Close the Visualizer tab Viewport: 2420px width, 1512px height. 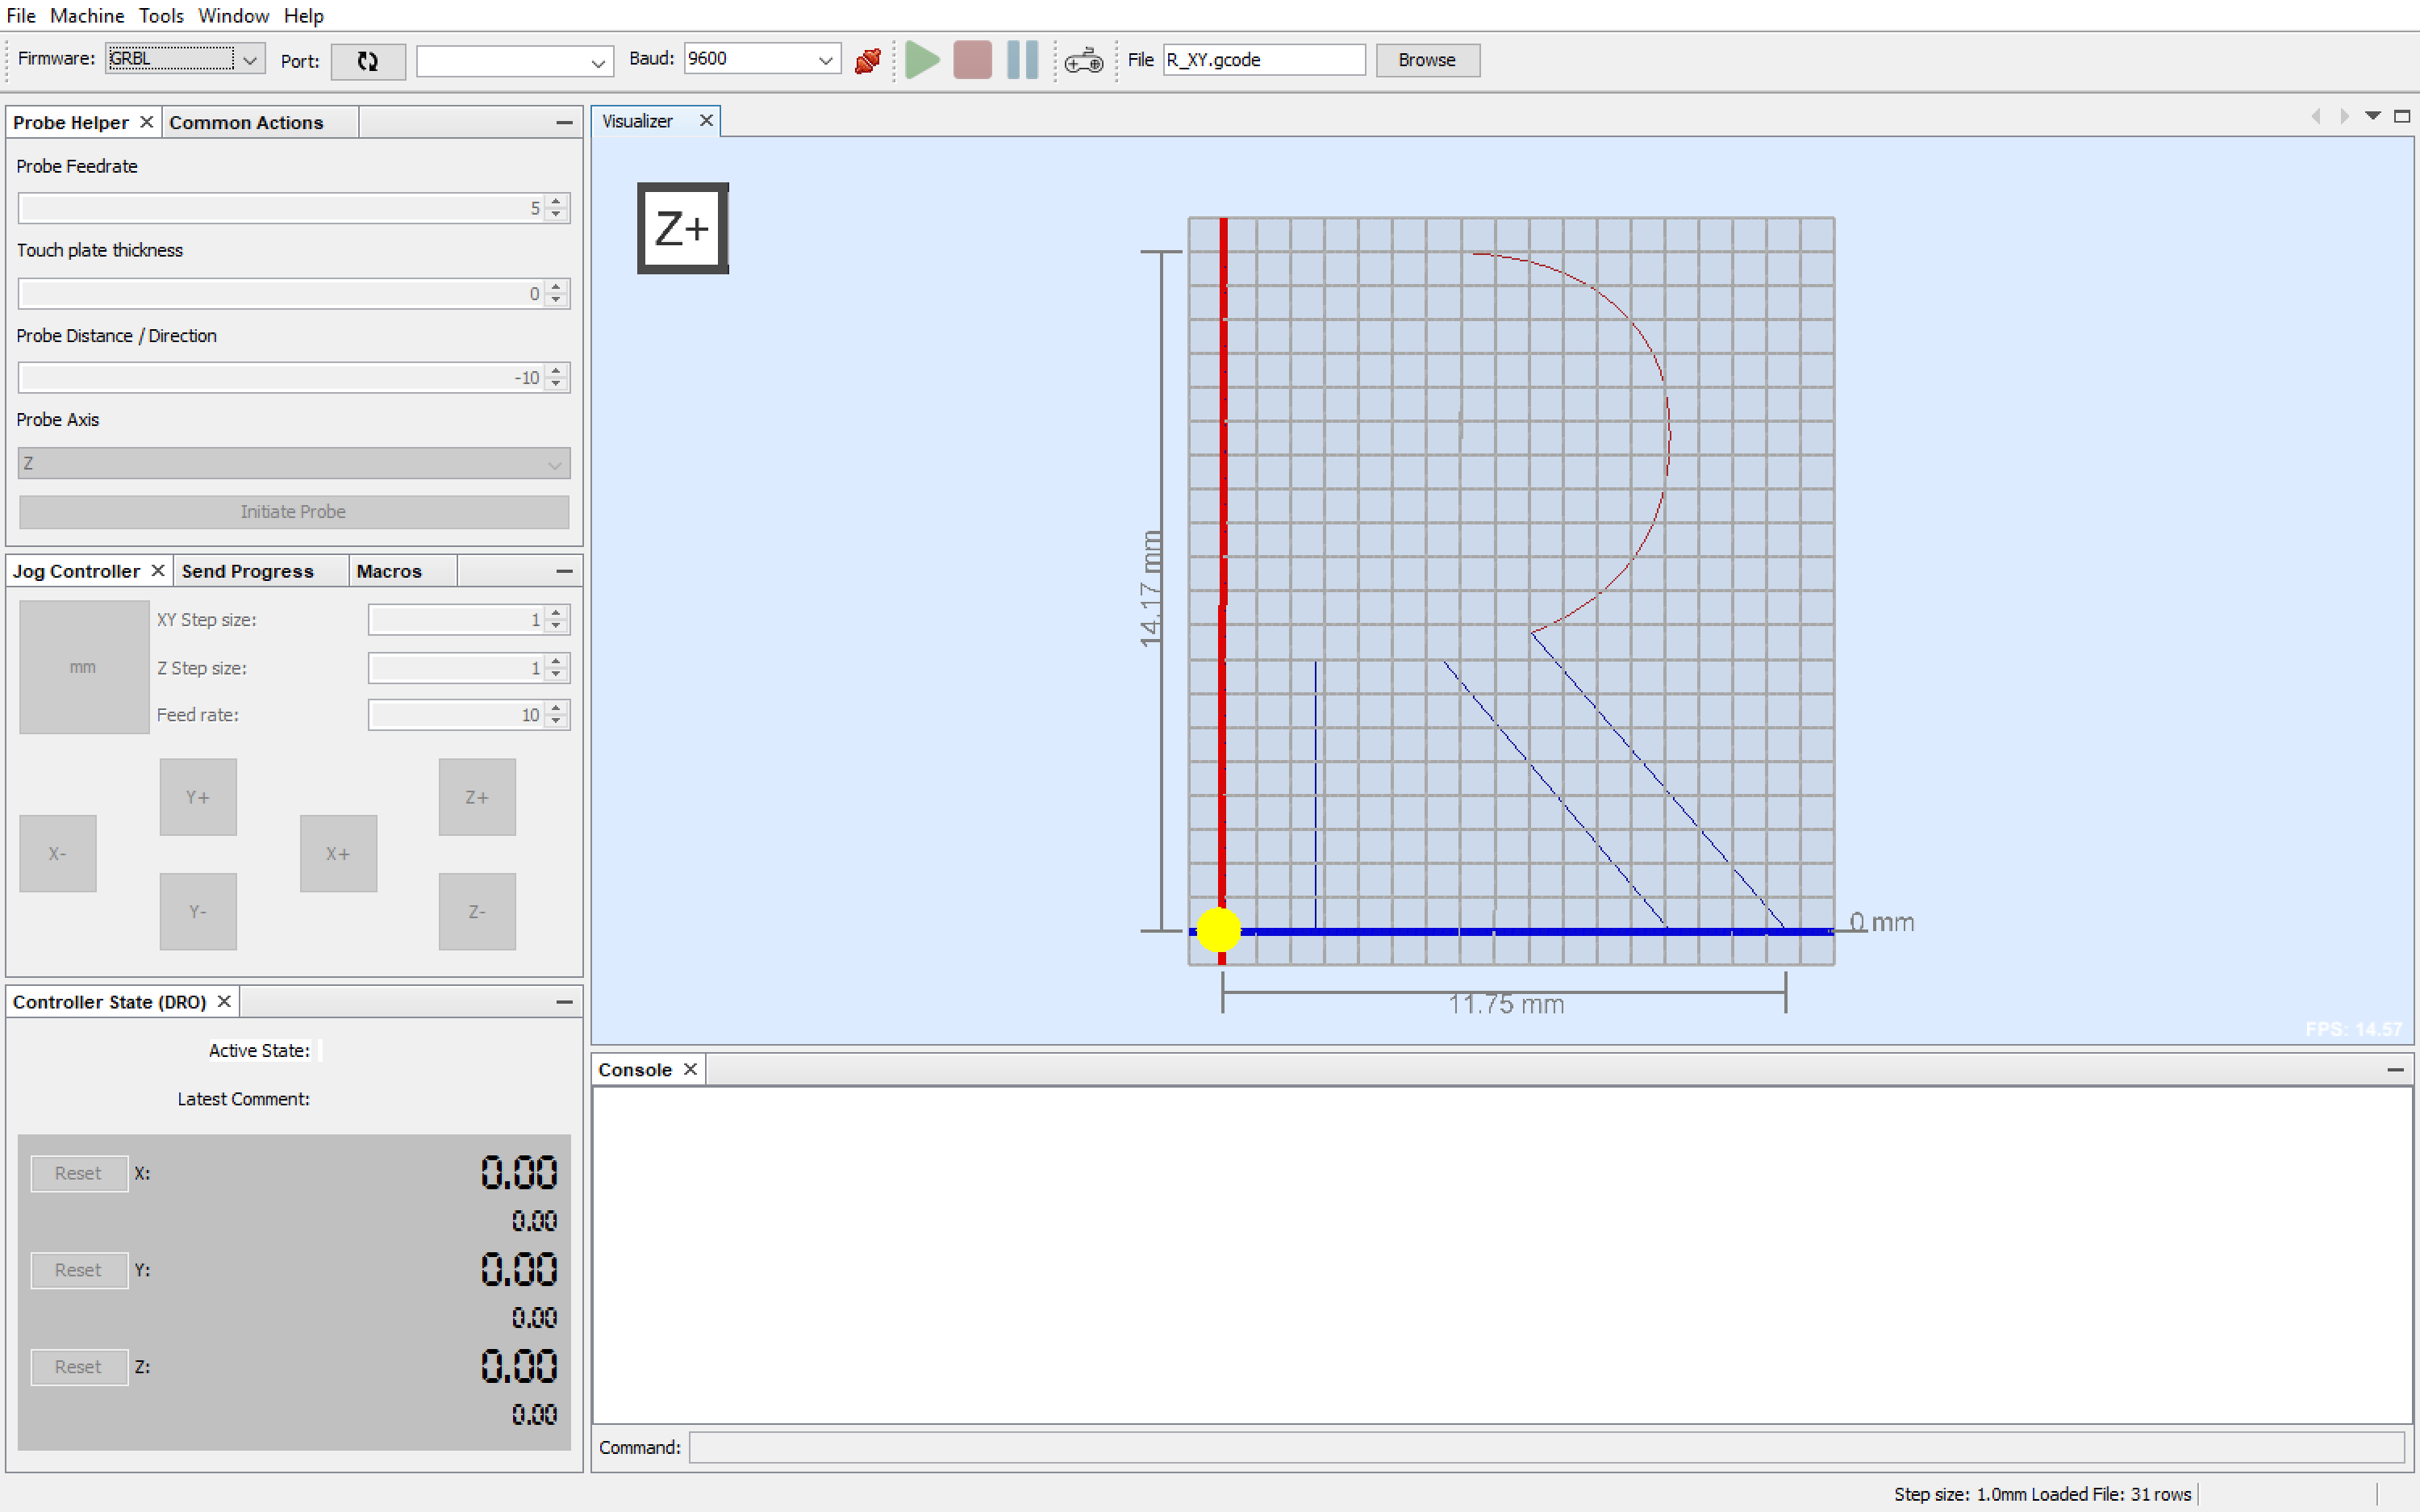pos(706,120)
